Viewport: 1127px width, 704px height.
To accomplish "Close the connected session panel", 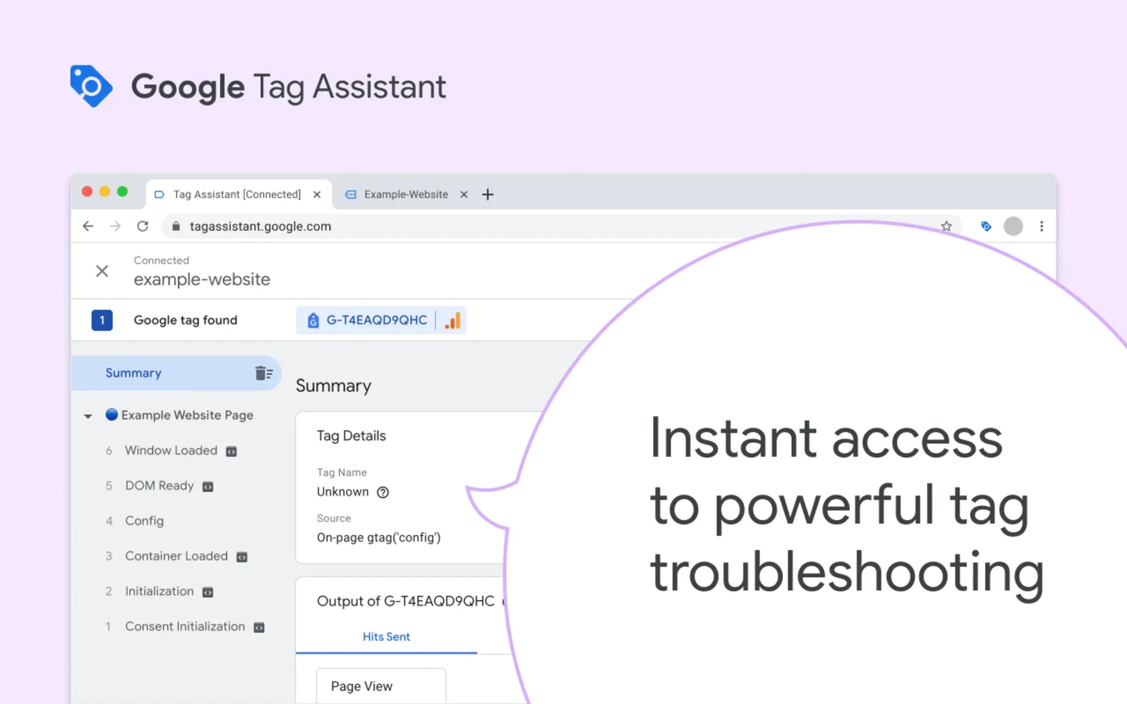I will click(102, 270).
